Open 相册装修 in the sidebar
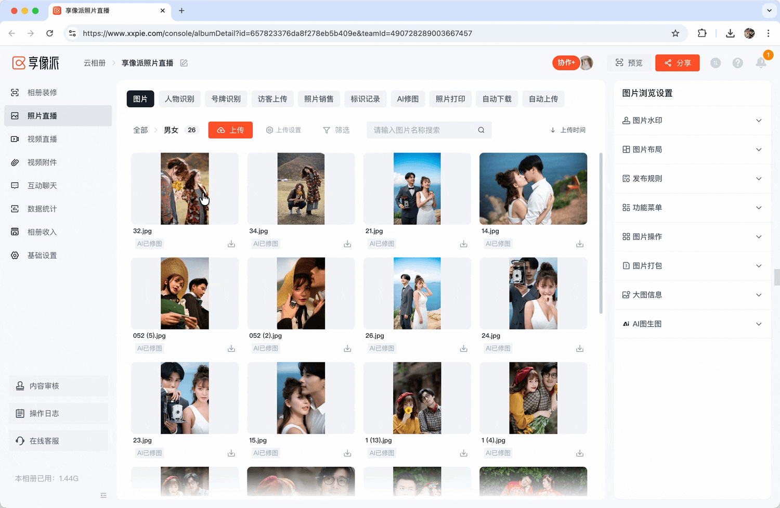The height and width of the screenshot is (508, 780). coord(58,93)
